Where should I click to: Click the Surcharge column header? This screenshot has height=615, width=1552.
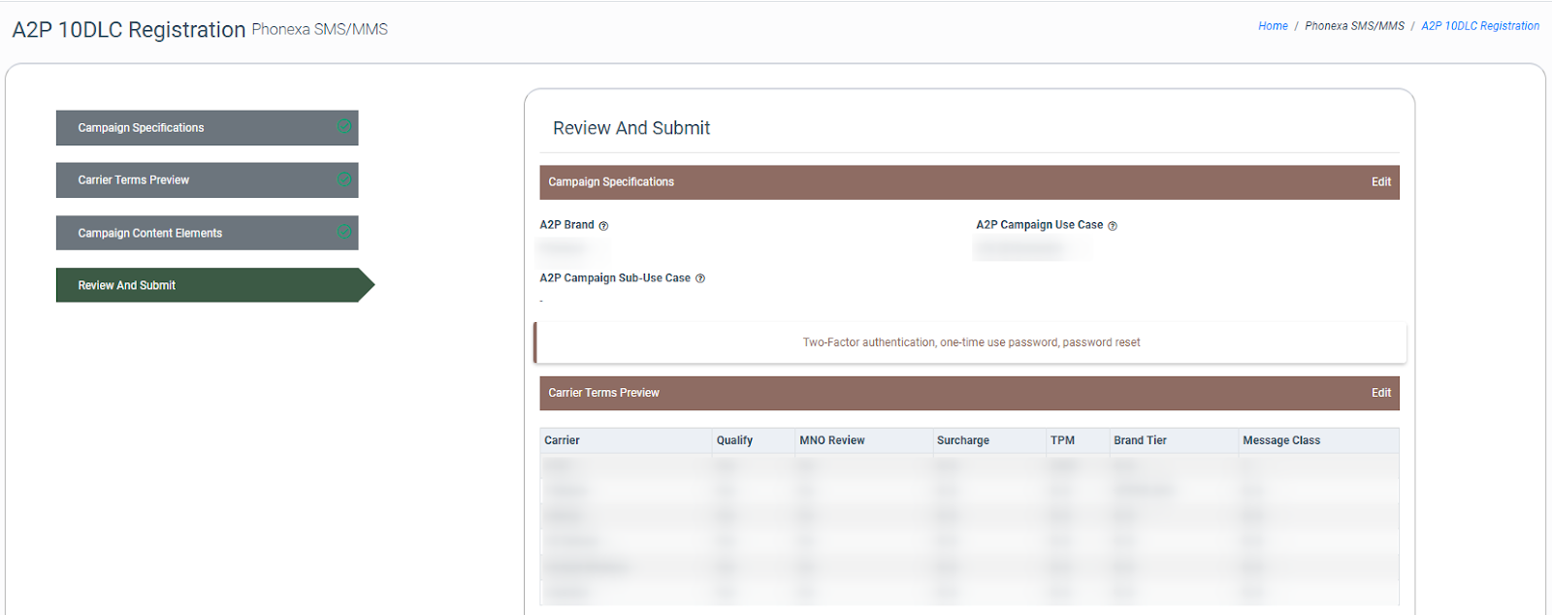pyautogui.click(x=962, y=440)
